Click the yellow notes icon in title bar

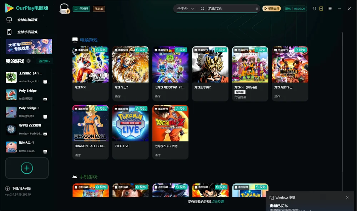(321, 9)
